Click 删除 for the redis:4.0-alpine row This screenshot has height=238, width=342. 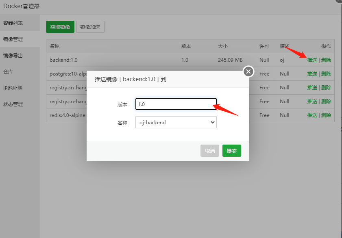coord(326,115)
